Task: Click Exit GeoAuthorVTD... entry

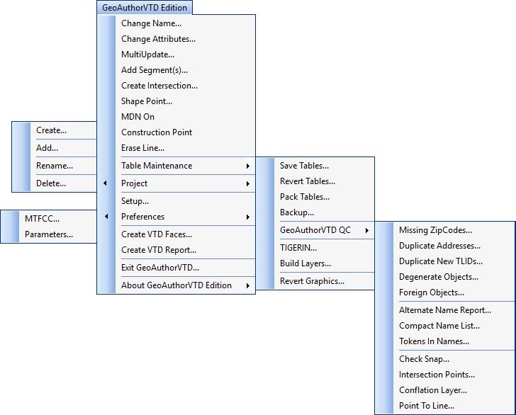Action: coord(160,268)
